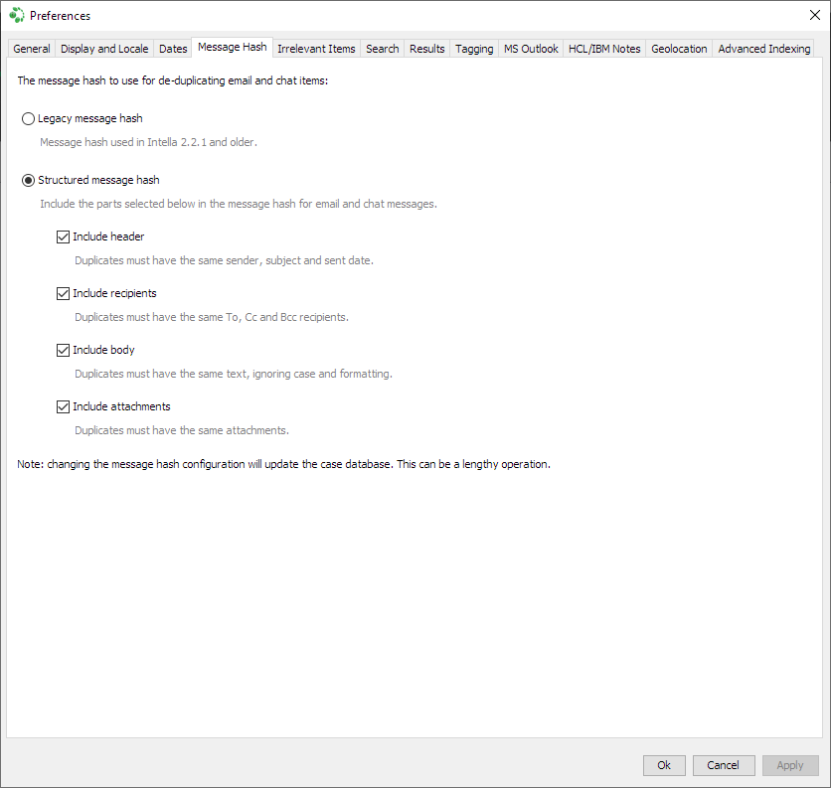
Task: Dismiss the dialog with the Cancel button
Action: point(724,765)
